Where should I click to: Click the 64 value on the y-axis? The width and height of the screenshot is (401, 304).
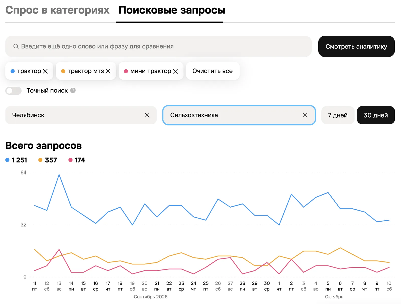click(x=23, y=173)
